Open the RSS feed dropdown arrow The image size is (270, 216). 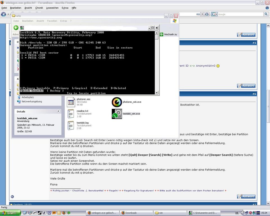tap(202, 14)
